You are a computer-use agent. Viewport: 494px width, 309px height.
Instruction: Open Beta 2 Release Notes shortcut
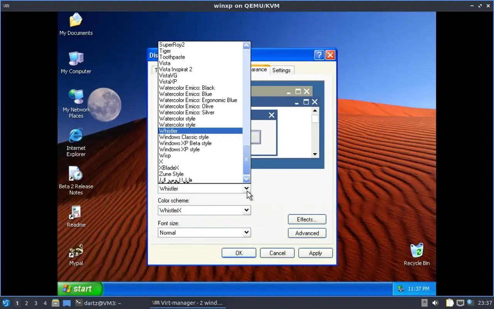[76, 180]
